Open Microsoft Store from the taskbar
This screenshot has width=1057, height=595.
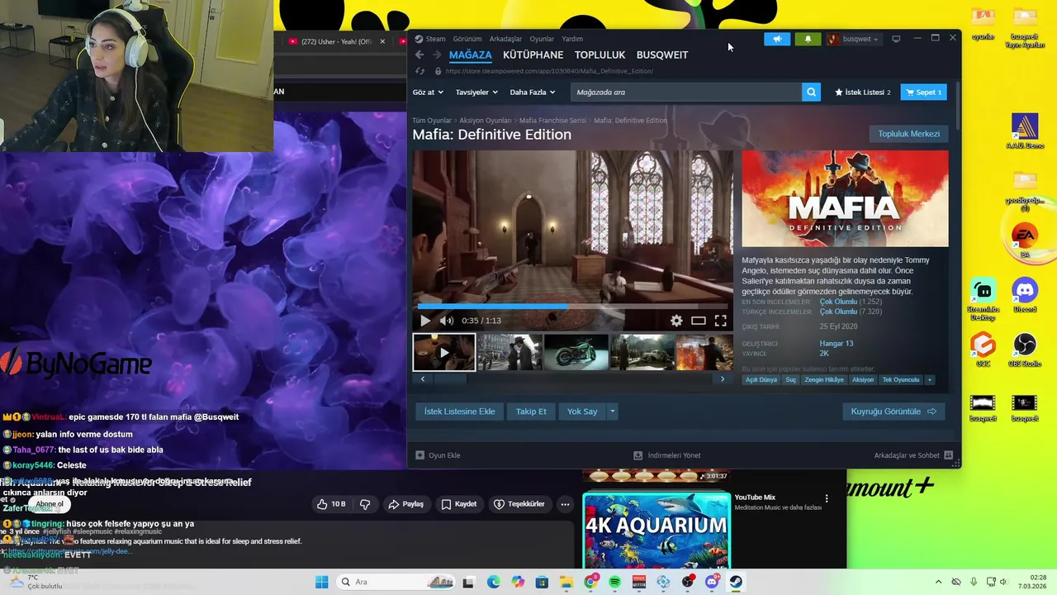coord(541,582)
